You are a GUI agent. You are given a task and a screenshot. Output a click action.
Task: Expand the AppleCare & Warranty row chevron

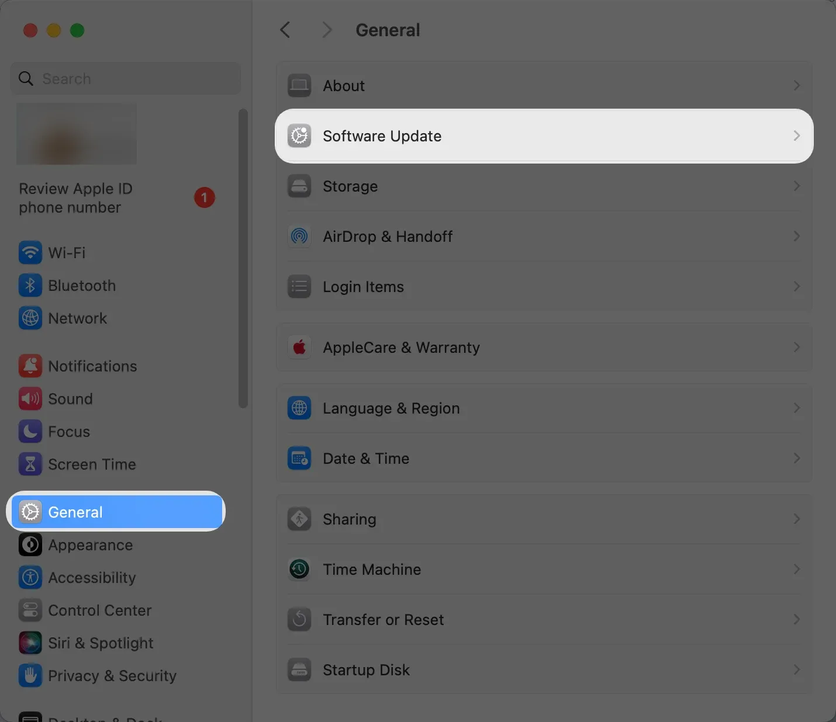[797, 348]
